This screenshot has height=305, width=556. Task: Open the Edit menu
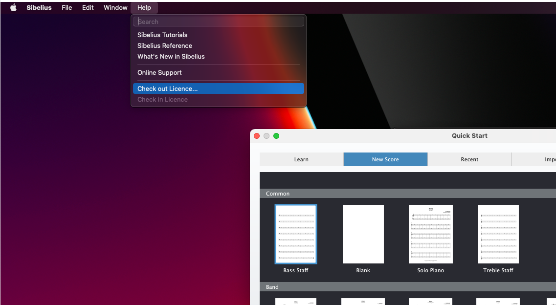pos(88,7)
